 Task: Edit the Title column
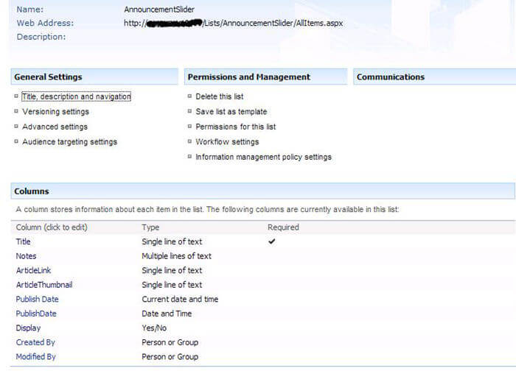(23, 242)
